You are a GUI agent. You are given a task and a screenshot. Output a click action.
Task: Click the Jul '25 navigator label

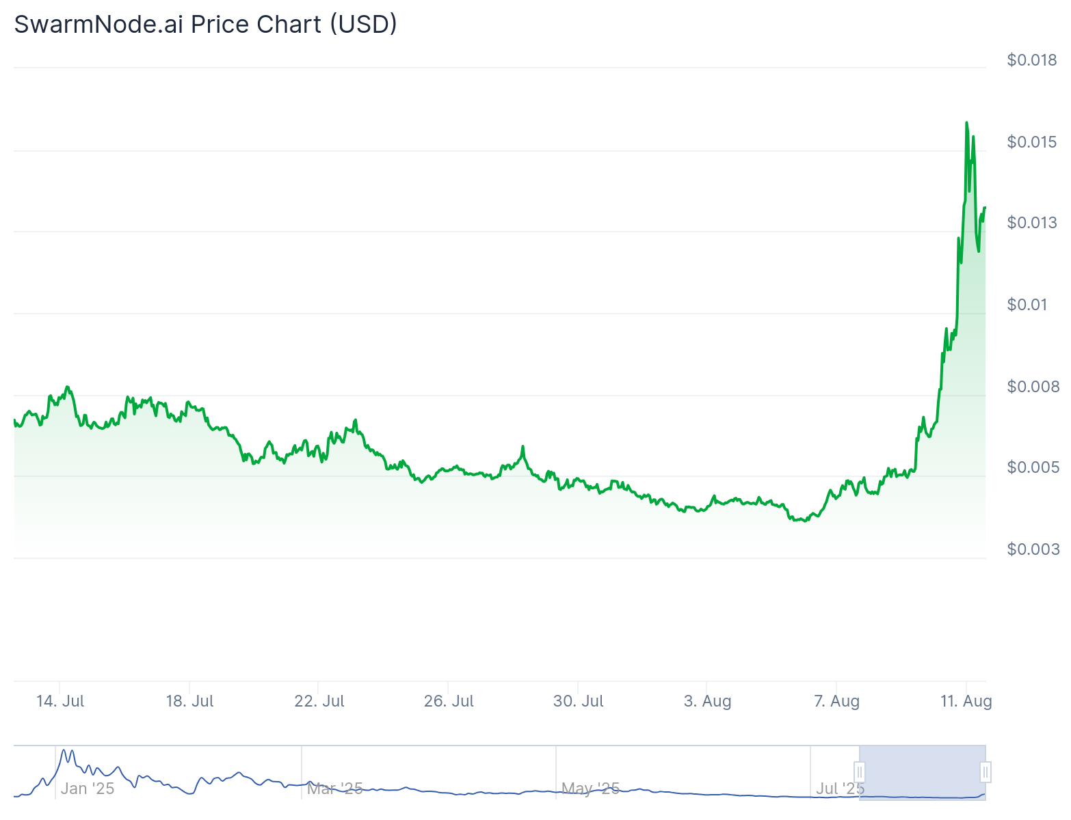[x=841, y=789]
